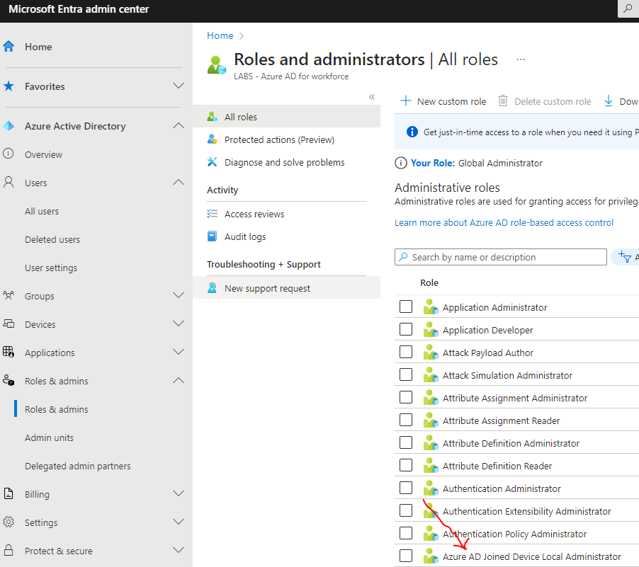Tick the Attack Payload Author checkbox
639x567 pixels.
(x=406, y=353)
